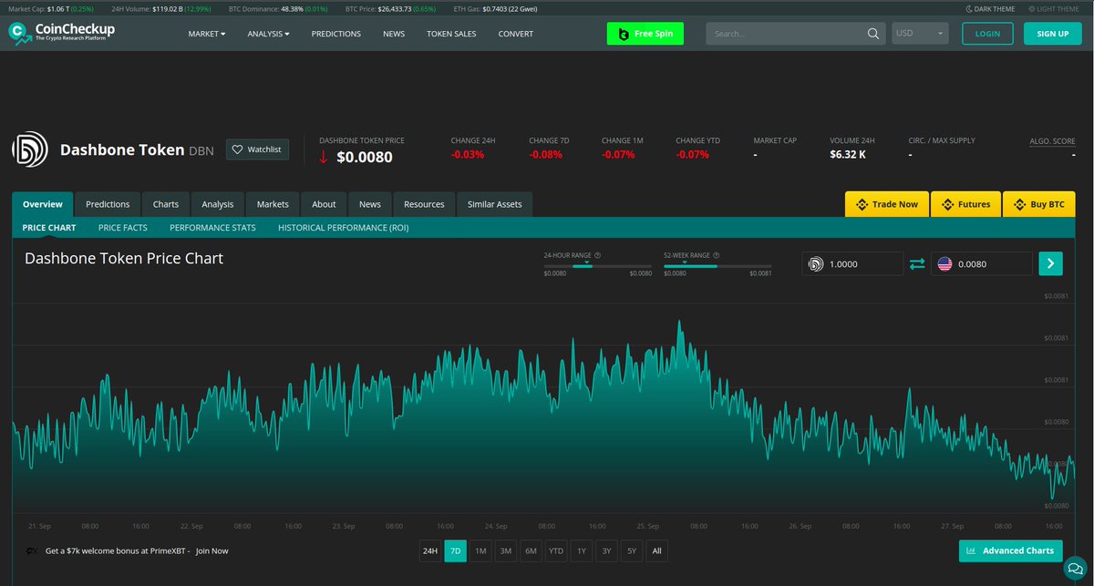Click the Join Now link
The height and width of the screenshot is (586, 1094).
click(x=212, y=550)
